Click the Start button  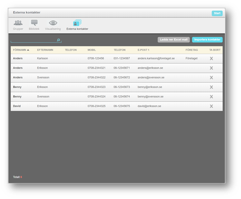pyautogui.click(x=217, y=13)
